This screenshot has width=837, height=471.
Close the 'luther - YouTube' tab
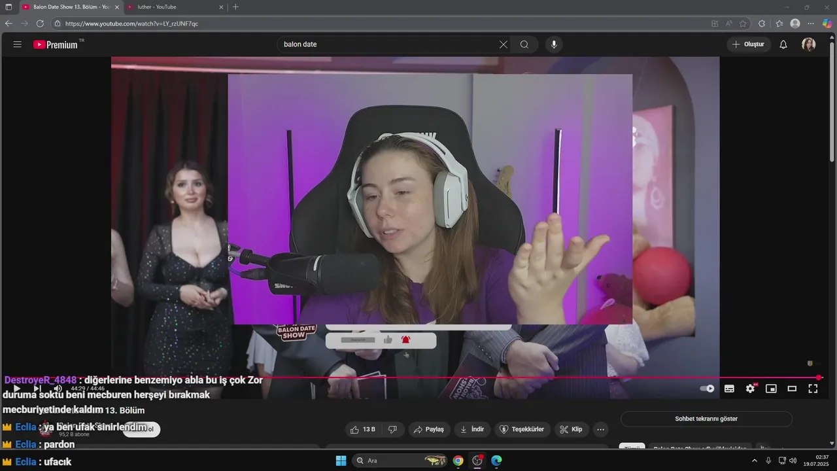tap(221, 7)
